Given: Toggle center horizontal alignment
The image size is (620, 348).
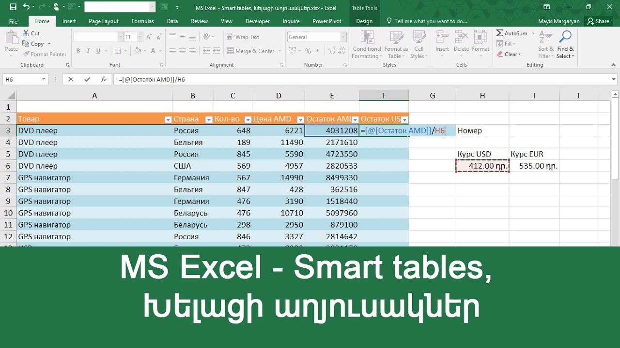Looking at the screenshot, I should tap(182, 51).
